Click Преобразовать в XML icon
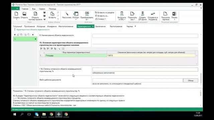The image size is (214, 120). [x=87, y=14]
